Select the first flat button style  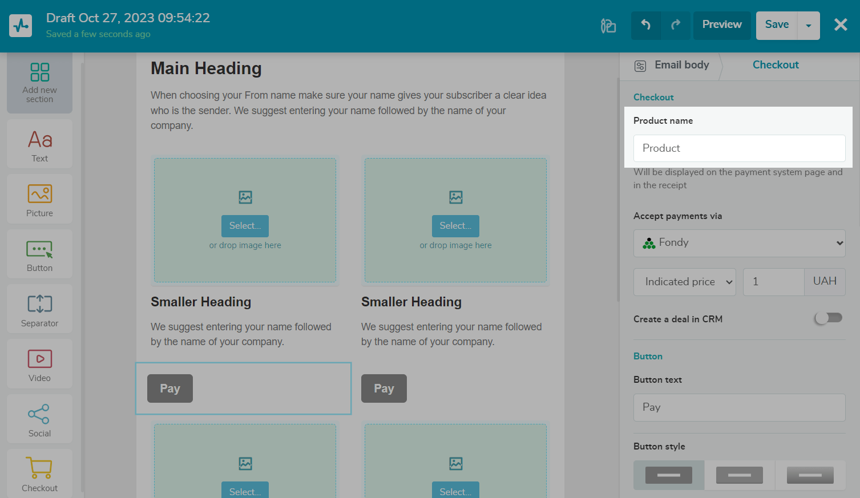[668, 475]
